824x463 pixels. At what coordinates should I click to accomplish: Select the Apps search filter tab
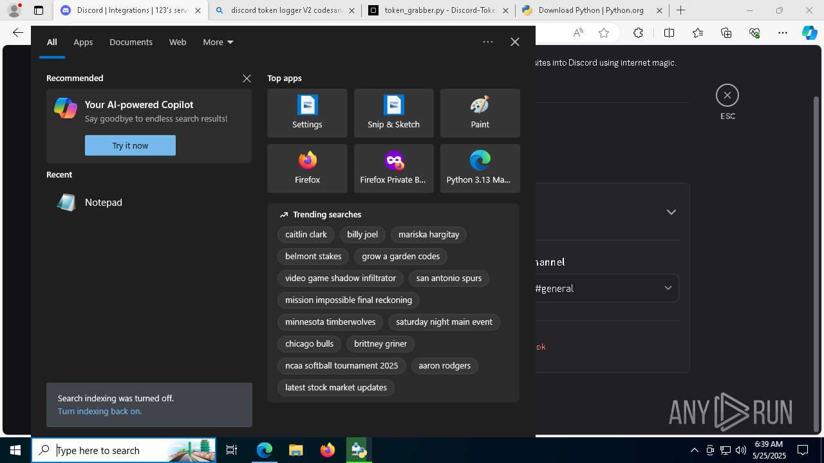pos(83,42)
